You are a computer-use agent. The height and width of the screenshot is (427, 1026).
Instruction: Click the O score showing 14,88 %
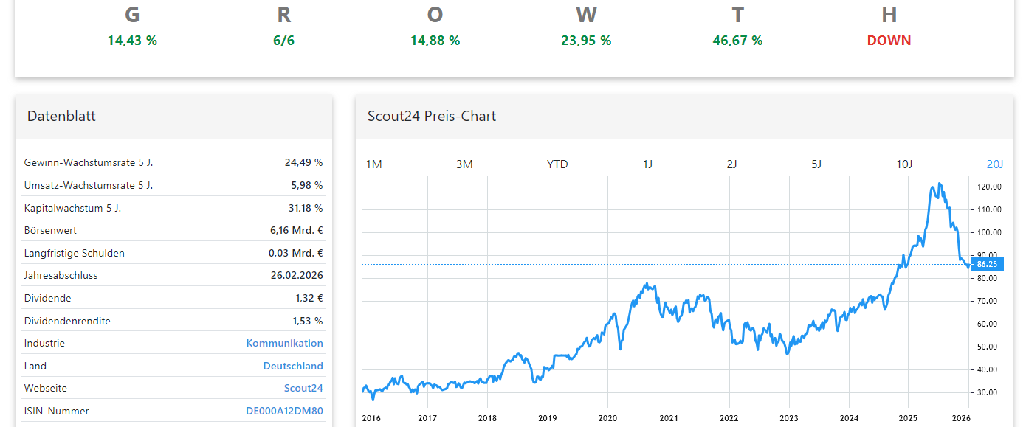pos(435,26)
